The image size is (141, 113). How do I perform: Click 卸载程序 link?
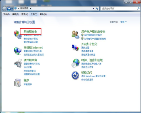[28, 84]
